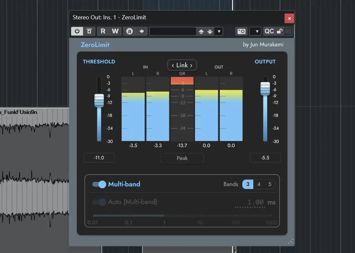
Task: Click the Peak mode button
Action: point(182,158)
